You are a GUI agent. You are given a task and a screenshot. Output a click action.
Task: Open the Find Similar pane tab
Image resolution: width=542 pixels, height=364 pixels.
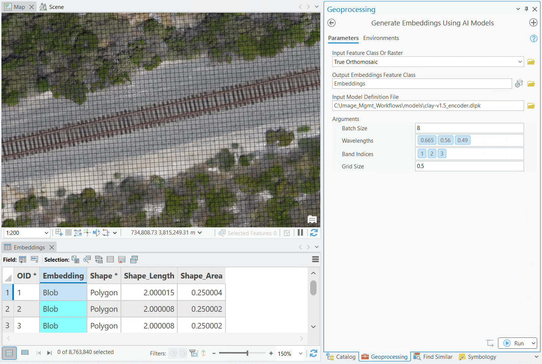tap(433, 357)
